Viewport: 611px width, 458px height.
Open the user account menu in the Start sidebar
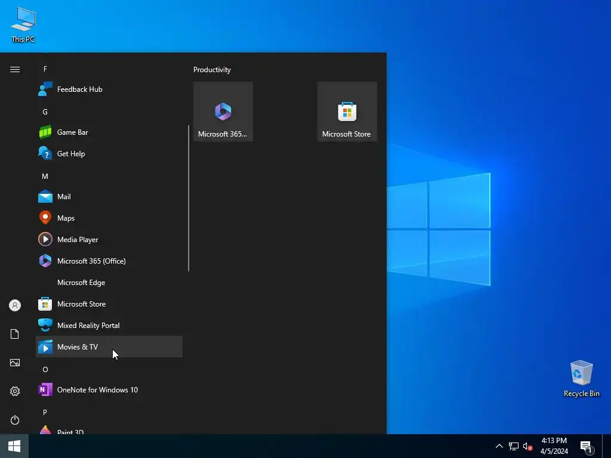[15, 305]
